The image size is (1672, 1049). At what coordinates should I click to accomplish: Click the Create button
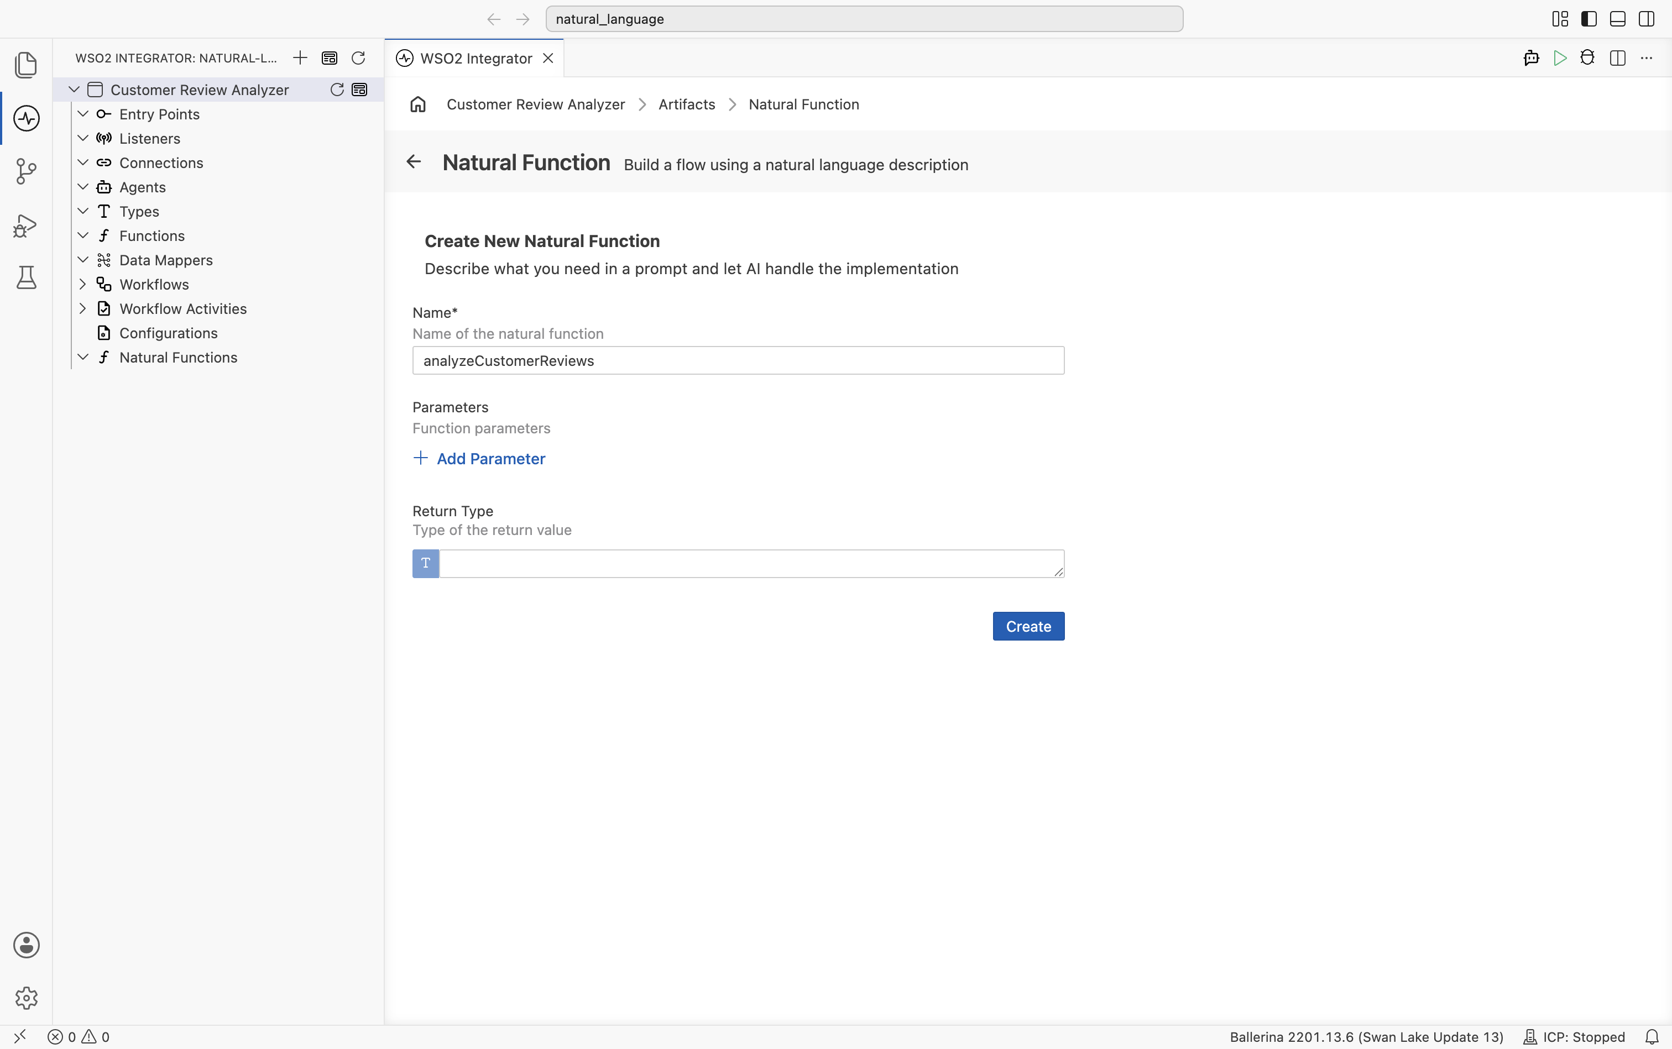click(x=1028, y=627)
